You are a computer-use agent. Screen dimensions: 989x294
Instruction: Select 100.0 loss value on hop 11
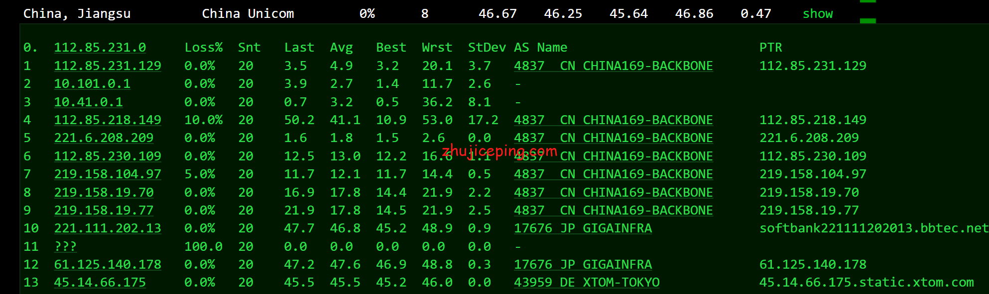pyautogui.click(x=204, y=247)
